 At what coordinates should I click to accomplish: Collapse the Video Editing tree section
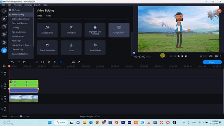pyautogui.click(x=10, y=14)
